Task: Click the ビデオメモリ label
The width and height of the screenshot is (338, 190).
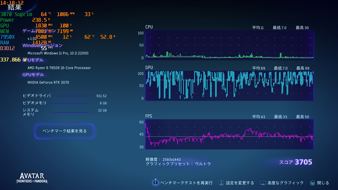Action: [34, 103]
